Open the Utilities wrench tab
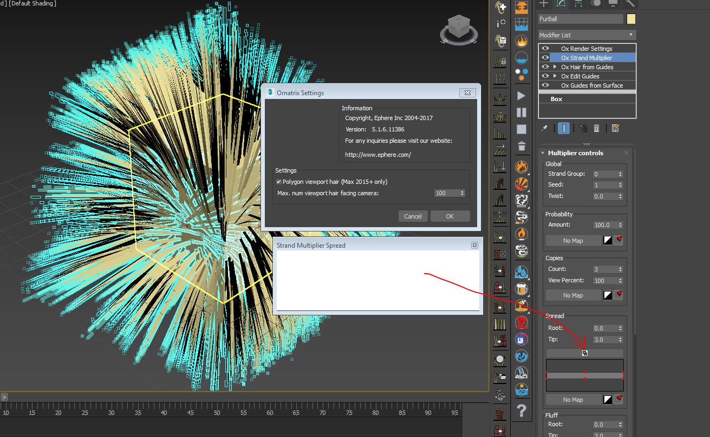This screenshot has width=710, height=437. [x=630, y=3]
